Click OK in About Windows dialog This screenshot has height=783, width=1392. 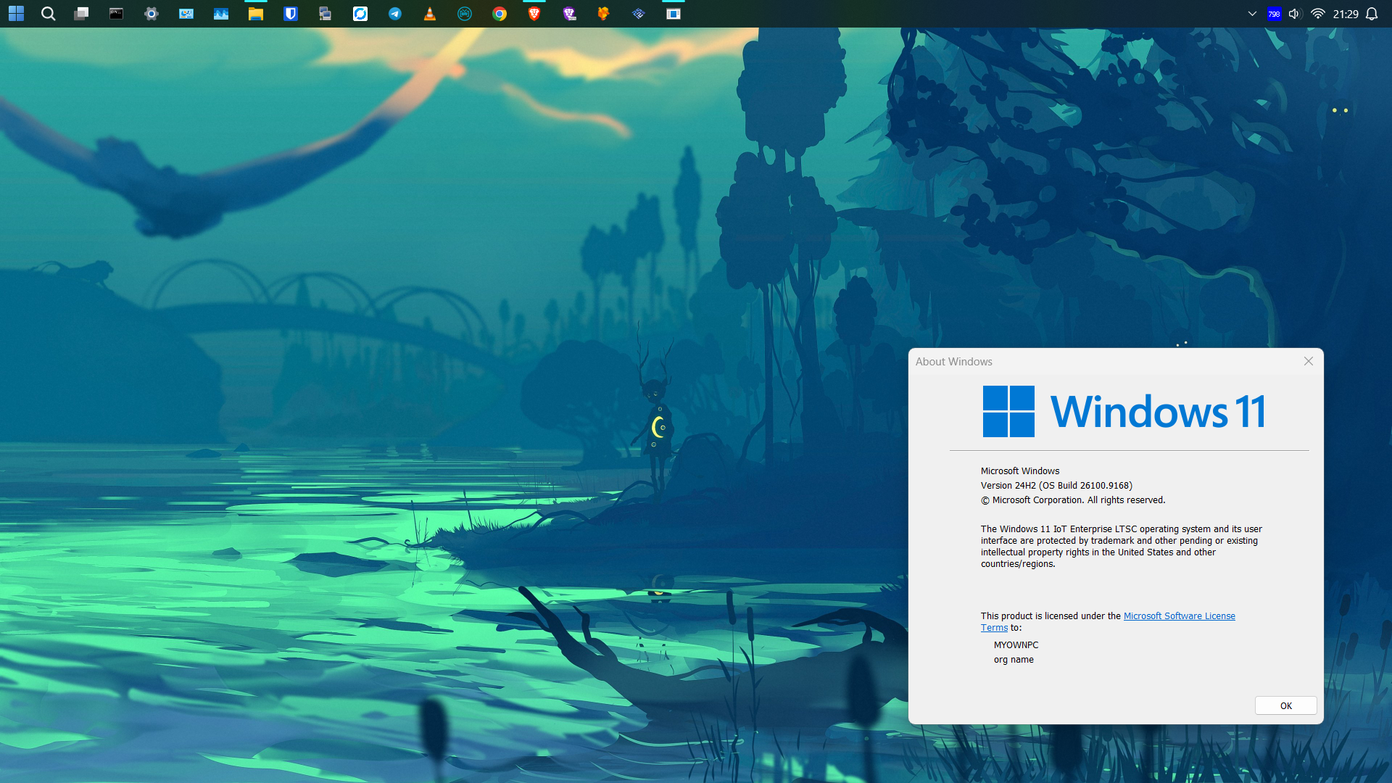pyautogui.click(x=1286, y=705)
